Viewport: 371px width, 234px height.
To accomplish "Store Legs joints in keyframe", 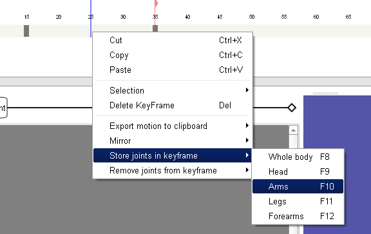I will coord(298,201).
